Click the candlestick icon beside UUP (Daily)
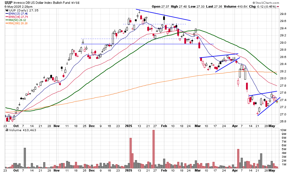 coord(7,10)
